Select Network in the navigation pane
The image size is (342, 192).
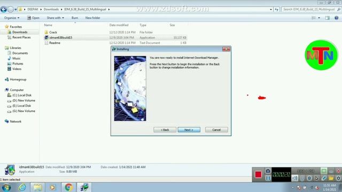click(x=15, y=122)
